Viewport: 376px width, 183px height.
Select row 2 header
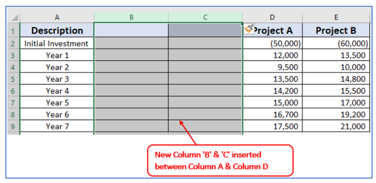point(13,44)
